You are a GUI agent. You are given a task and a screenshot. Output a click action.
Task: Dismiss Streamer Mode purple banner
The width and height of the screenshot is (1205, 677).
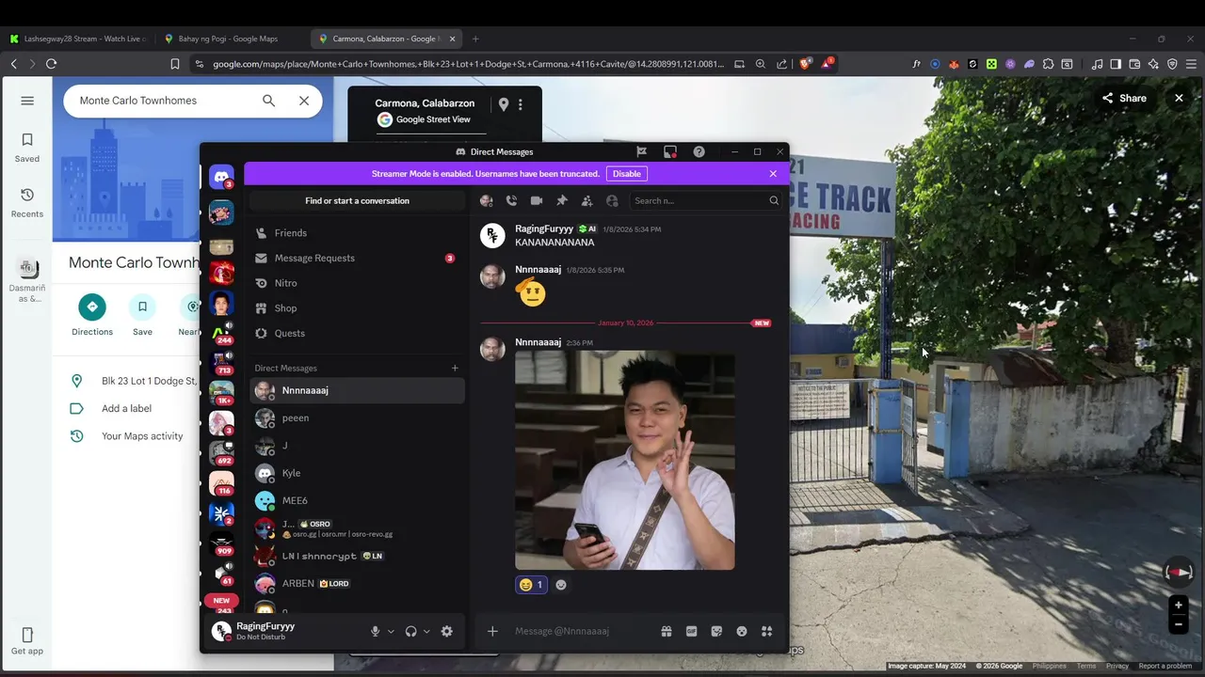[x=773, y=174]
